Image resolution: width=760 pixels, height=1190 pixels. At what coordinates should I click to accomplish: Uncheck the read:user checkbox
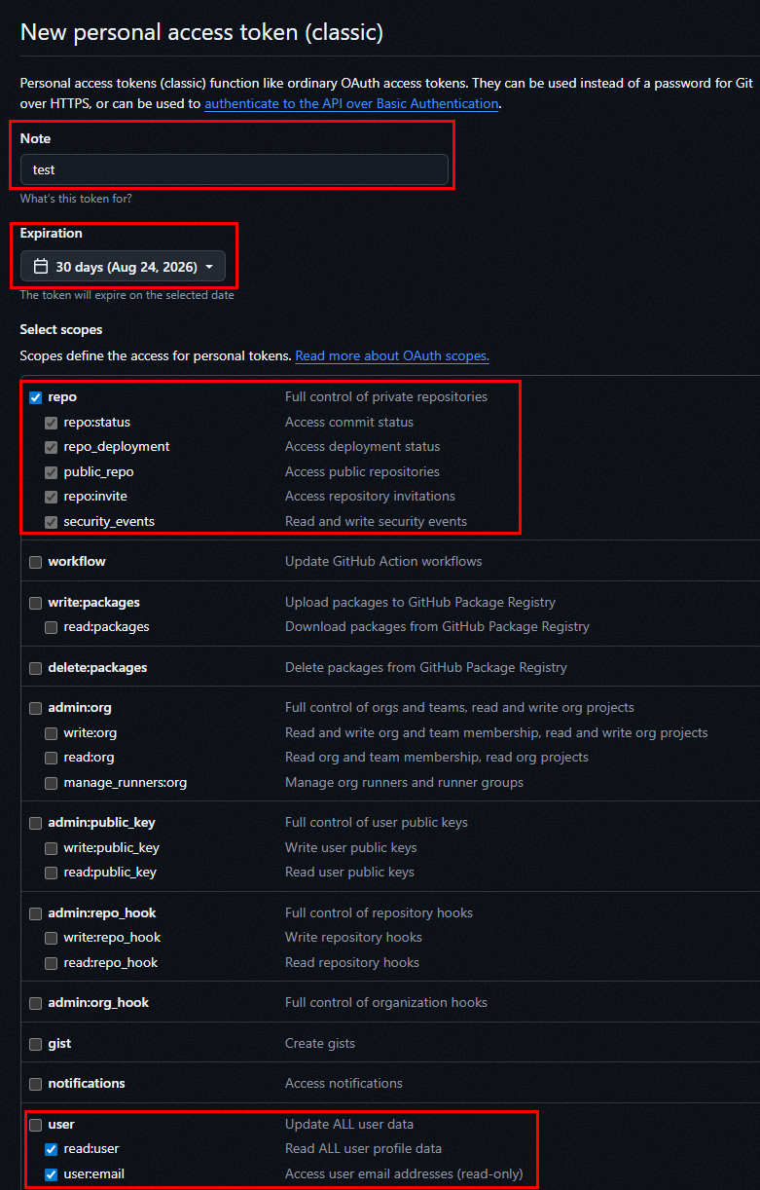[52, 1149]
